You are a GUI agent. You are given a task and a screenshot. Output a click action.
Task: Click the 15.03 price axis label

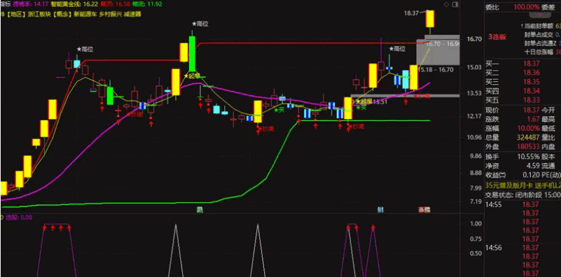click(474, 67)
